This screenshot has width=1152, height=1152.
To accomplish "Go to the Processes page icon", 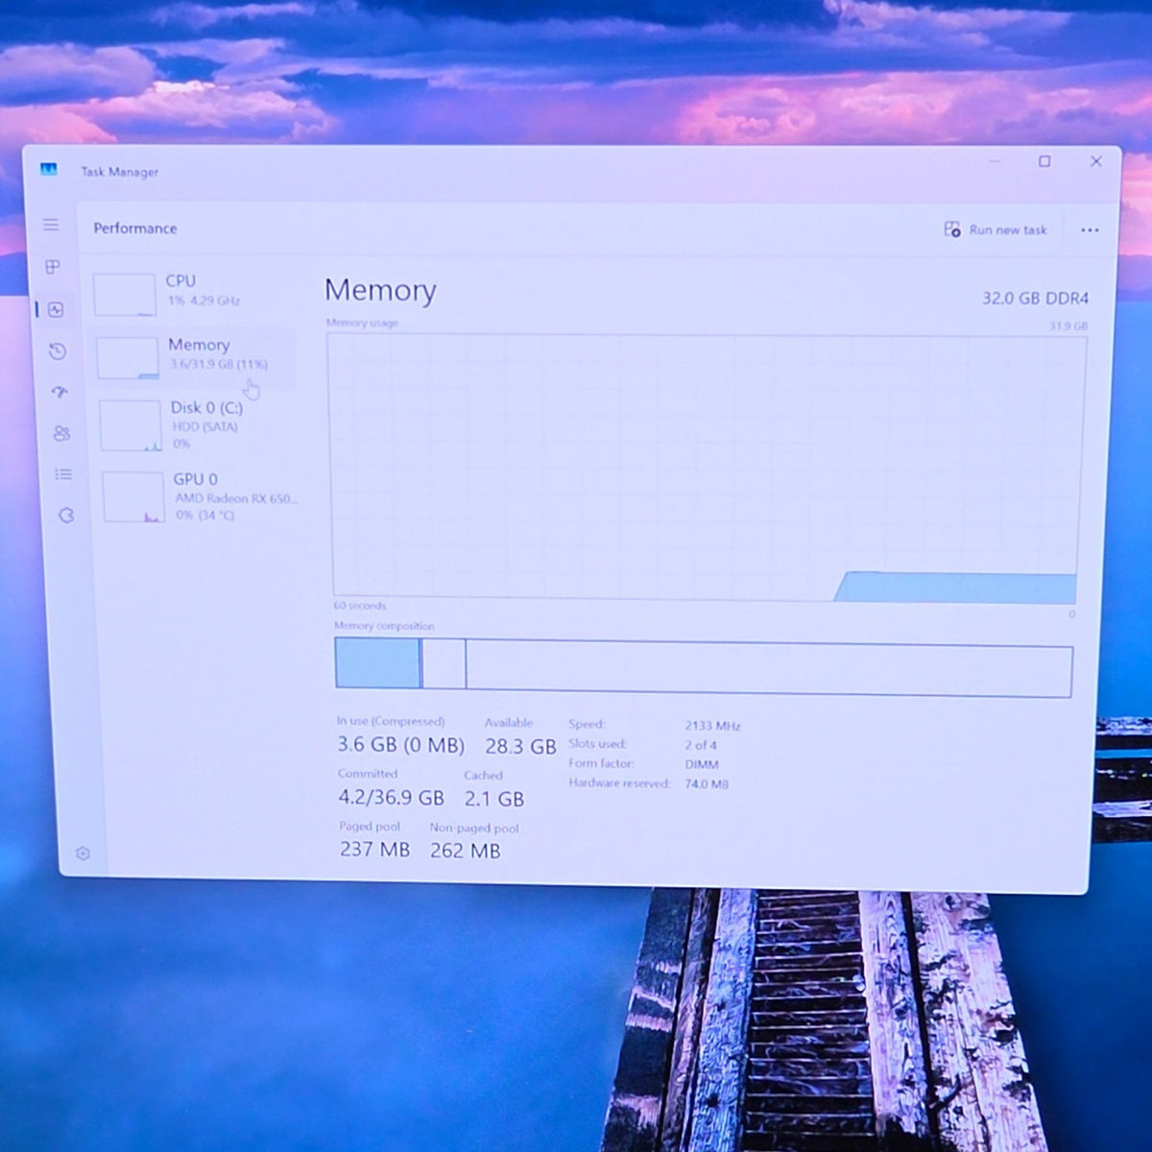I will tap(53, 267).
